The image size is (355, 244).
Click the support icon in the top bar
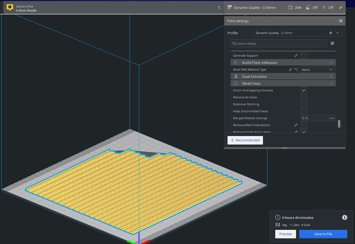pyautogui.click(x=308, y=7)
